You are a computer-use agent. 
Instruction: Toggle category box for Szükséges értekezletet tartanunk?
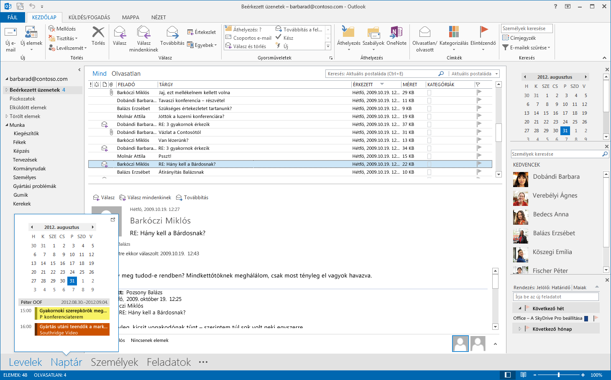coord(429,108)
